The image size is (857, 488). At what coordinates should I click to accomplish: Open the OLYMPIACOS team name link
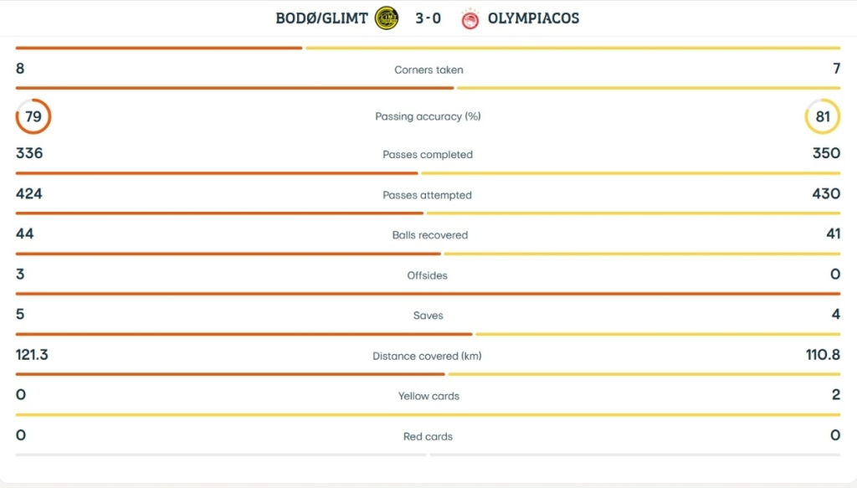(x=533, y=18)
